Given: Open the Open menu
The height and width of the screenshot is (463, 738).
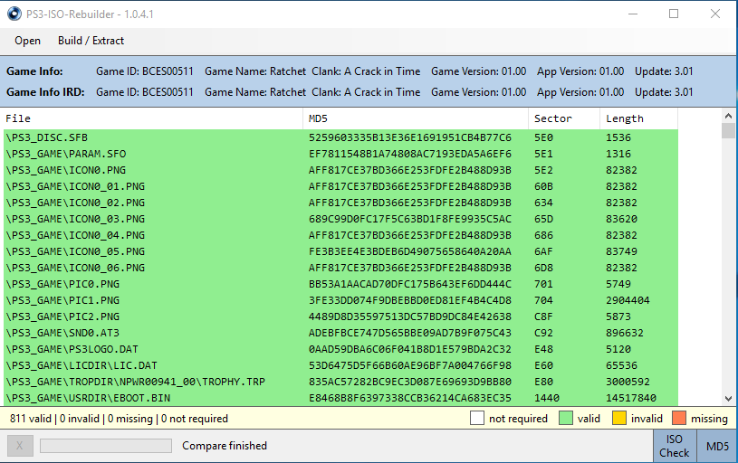Looking at the screenshot, I should coord(27,41).
